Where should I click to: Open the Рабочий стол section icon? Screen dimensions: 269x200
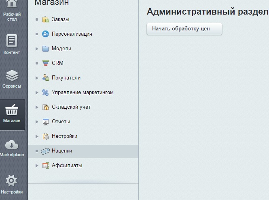tap(12, 4)
